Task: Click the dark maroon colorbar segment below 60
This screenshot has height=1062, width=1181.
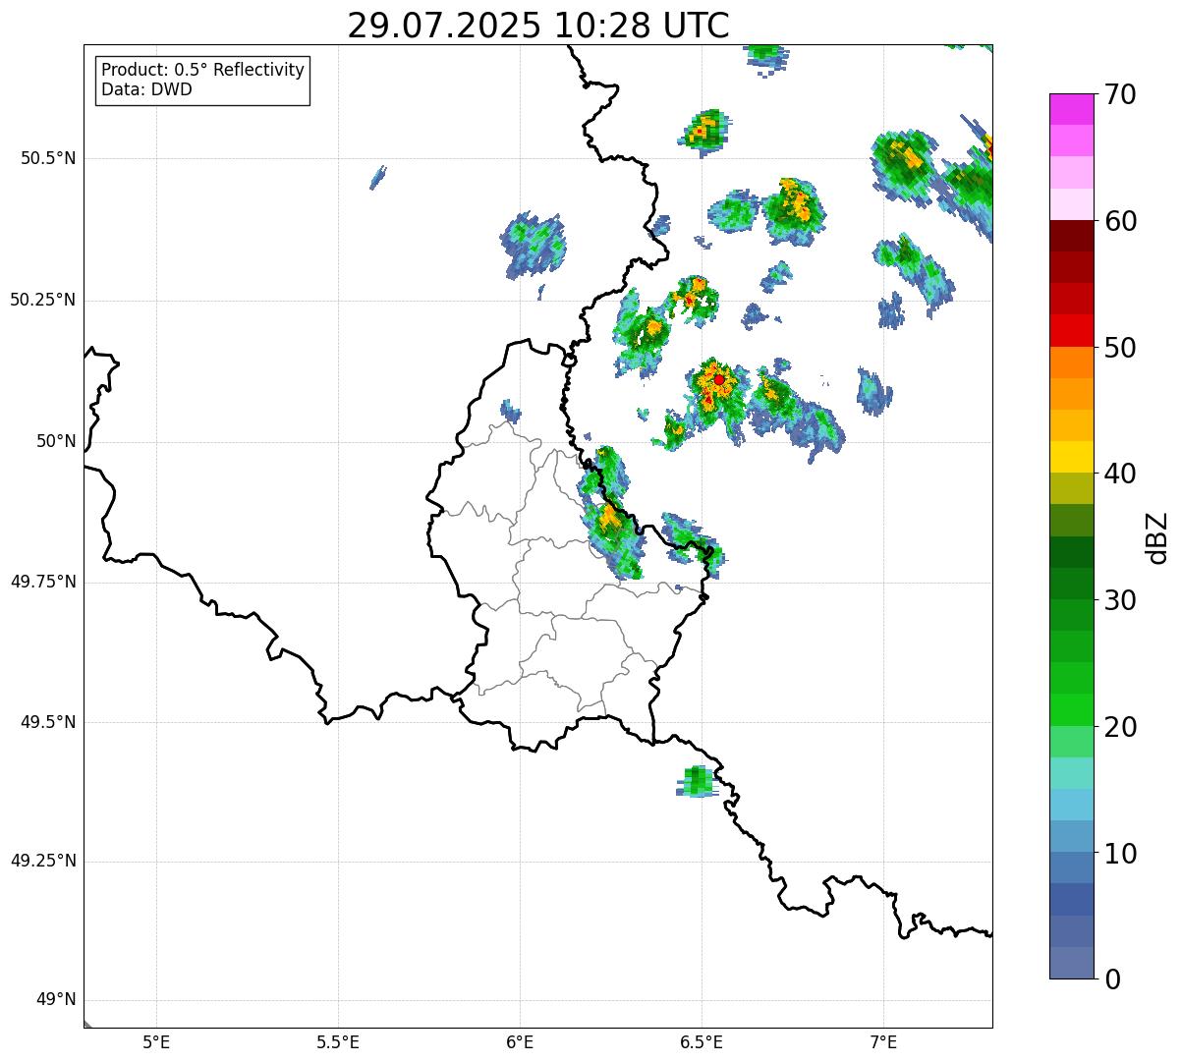Action: [1072, 236]
